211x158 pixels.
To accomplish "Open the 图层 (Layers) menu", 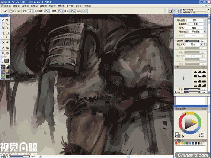I will click(34, 6).
